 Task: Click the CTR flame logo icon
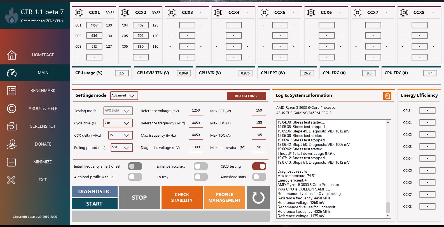12,16
